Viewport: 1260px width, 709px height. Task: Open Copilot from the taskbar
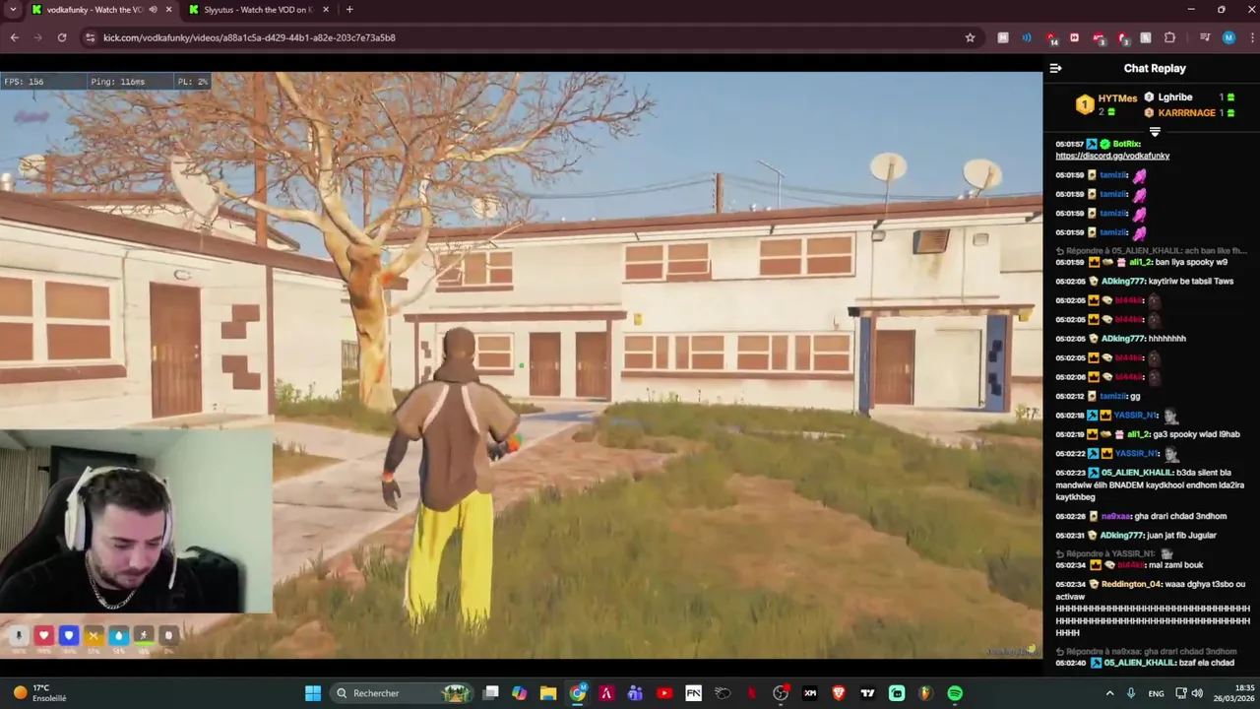click(x=519, y=693)
